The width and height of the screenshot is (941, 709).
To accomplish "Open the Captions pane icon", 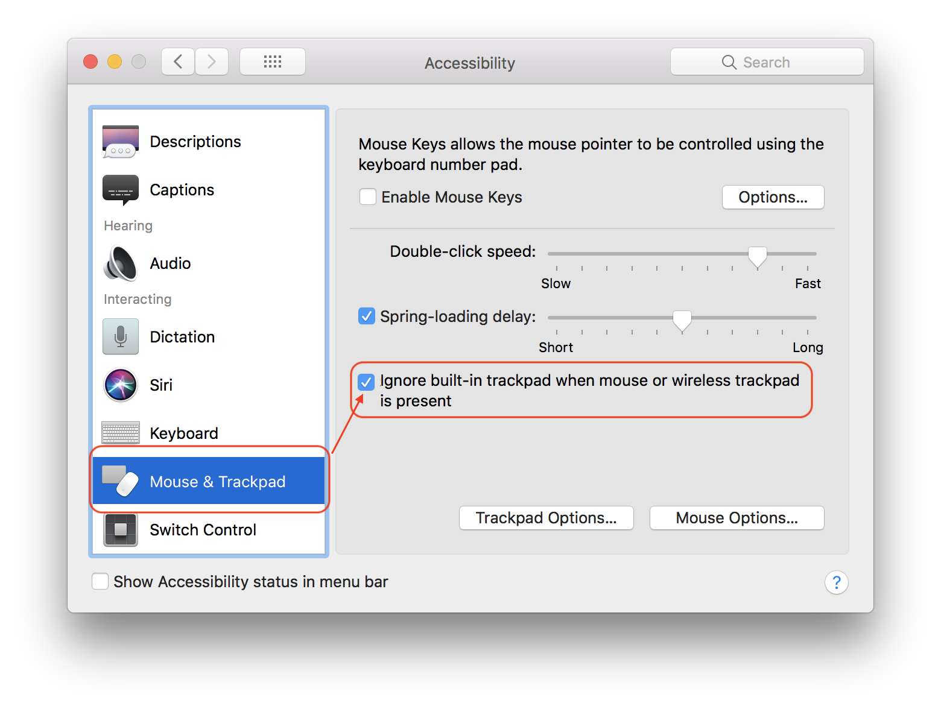I will [x=121, y=190].
